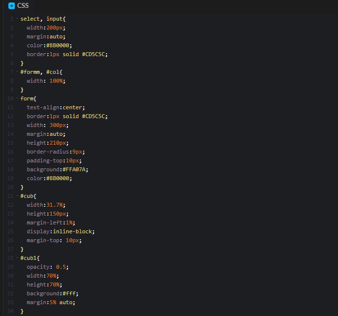The image size is (338, 316).
Task: Click line number 34 in the gutter
Action: [x=10, y=311]
